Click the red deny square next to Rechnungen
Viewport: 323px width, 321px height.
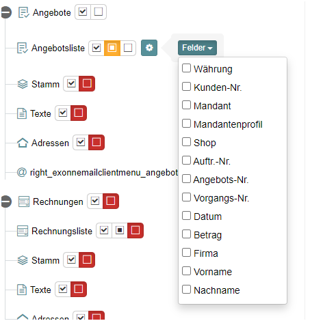coord(111,201)
